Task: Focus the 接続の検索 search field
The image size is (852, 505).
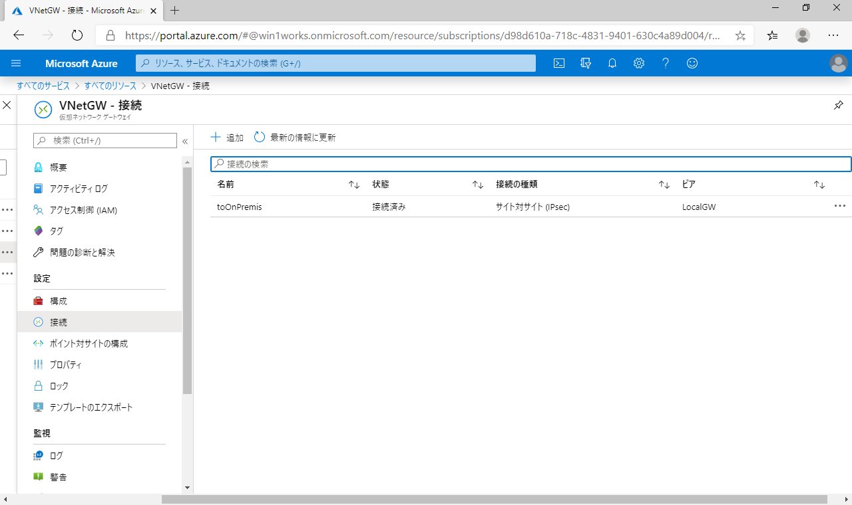Action: click(x=531, y=163)
